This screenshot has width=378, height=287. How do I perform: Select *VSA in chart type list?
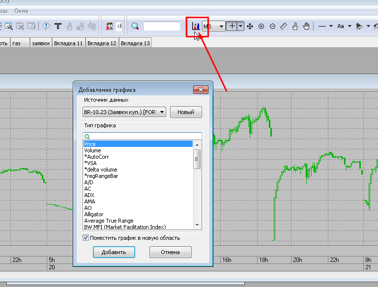coord(138,163)
